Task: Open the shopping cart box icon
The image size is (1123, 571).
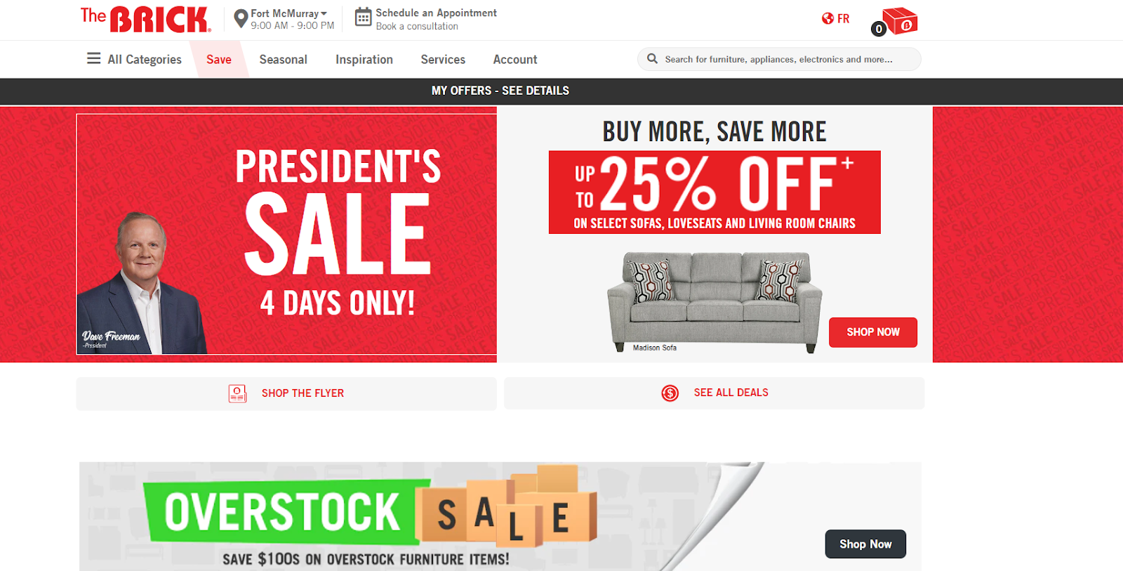Action: [899, 21]
